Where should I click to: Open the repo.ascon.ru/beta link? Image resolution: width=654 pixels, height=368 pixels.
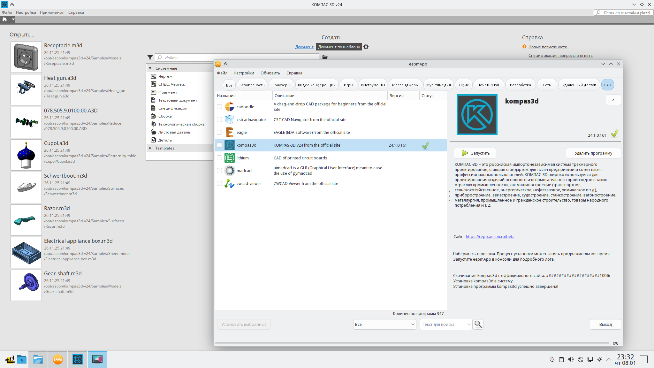point(490,237)
